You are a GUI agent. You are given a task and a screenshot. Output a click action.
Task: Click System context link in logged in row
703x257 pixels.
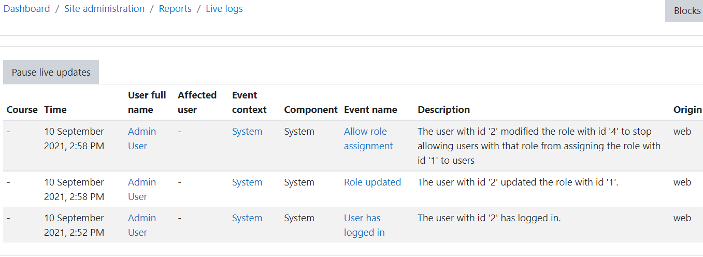[x=247, y=218]
